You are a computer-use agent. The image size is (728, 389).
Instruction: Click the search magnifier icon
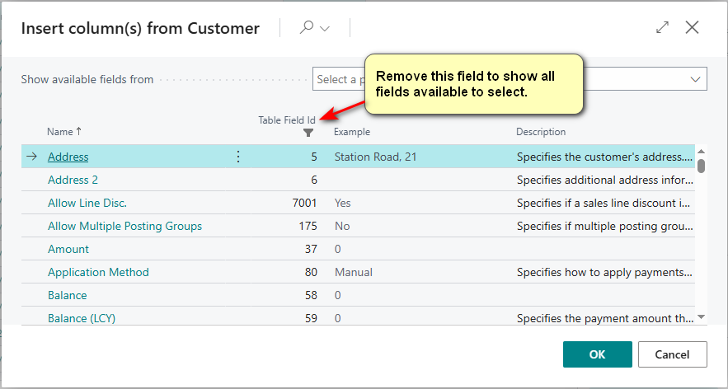pyautogui.click(x=306, y=28)
